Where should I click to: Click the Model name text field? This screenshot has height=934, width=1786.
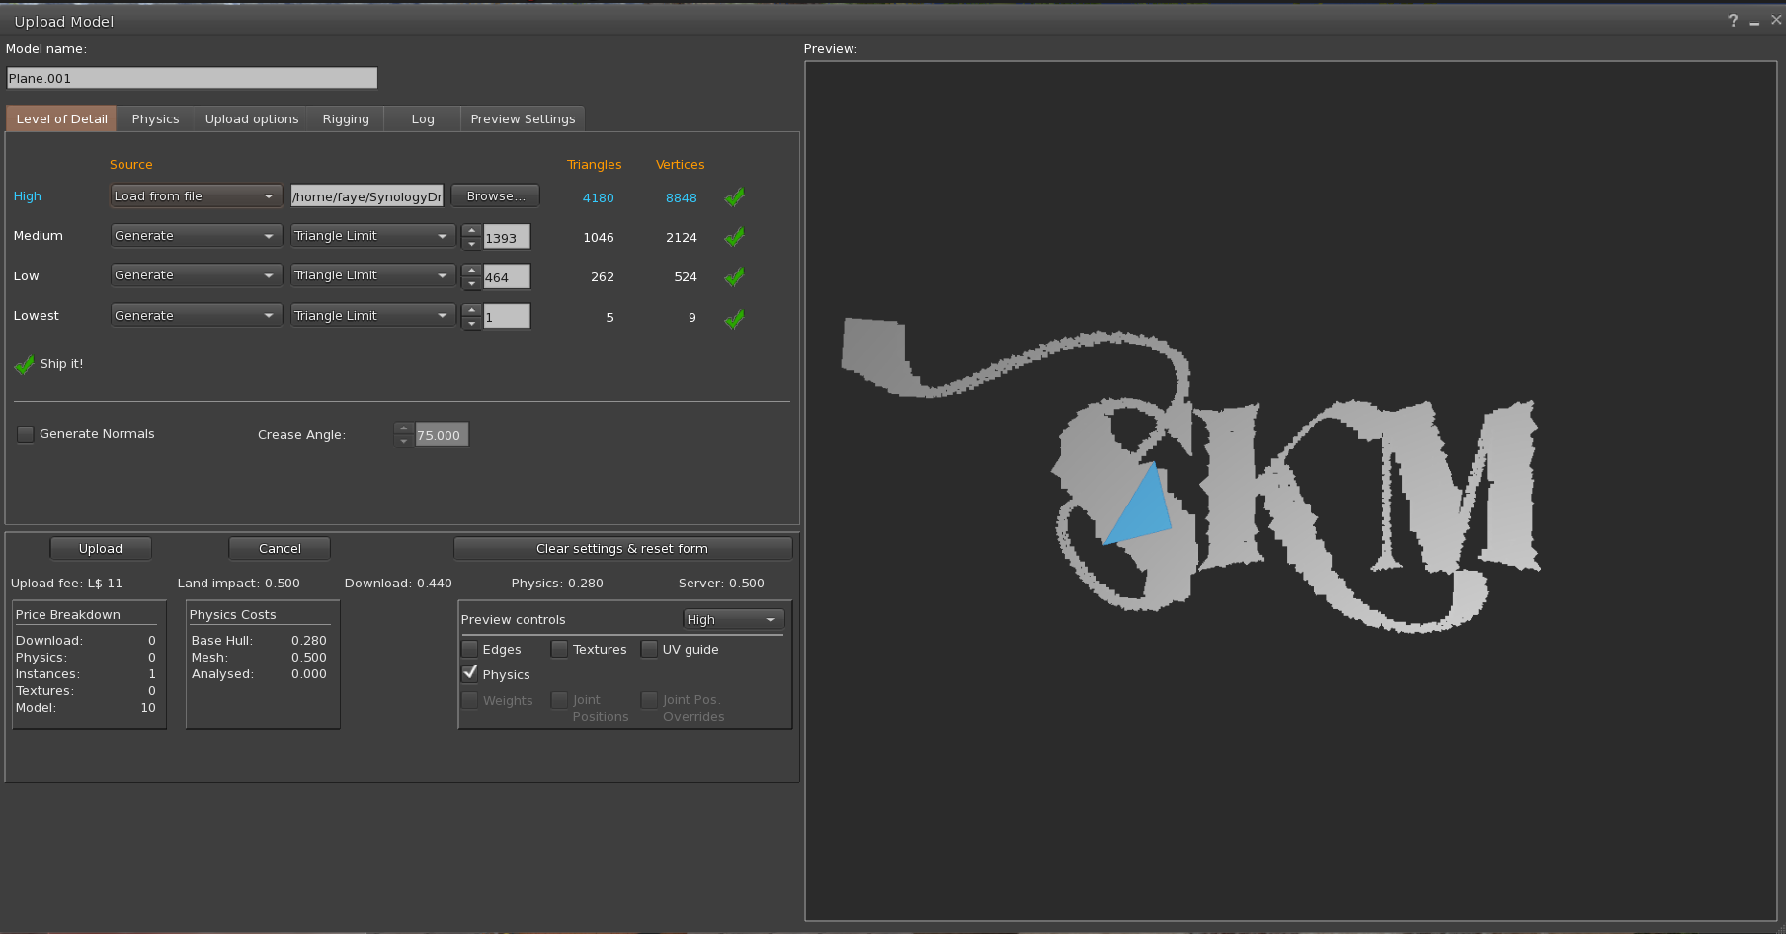192,79
